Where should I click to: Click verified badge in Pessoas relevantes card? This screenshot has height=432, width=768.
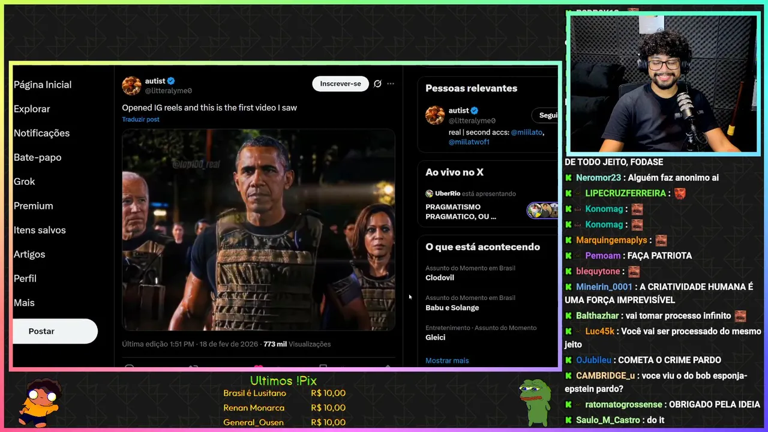475,110
